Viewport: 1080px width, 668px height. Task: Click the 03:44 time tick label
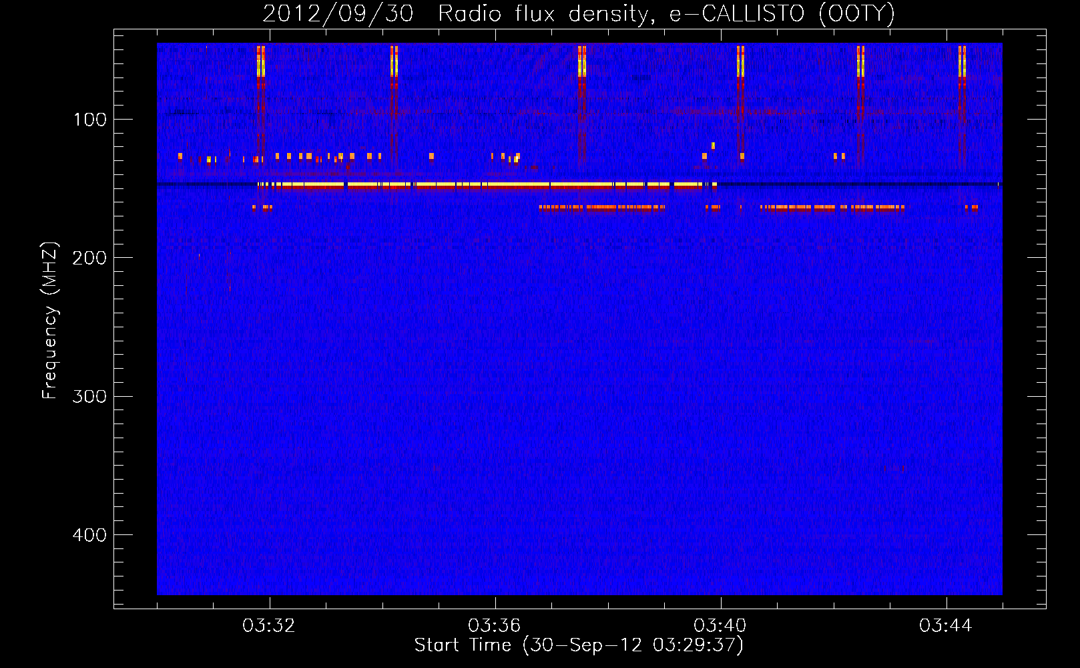946,626
